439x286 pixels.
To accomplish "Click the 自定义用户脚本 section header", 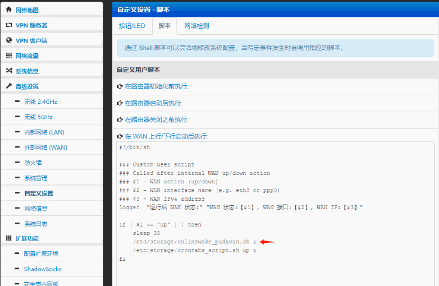I will (x=138, y=70).
